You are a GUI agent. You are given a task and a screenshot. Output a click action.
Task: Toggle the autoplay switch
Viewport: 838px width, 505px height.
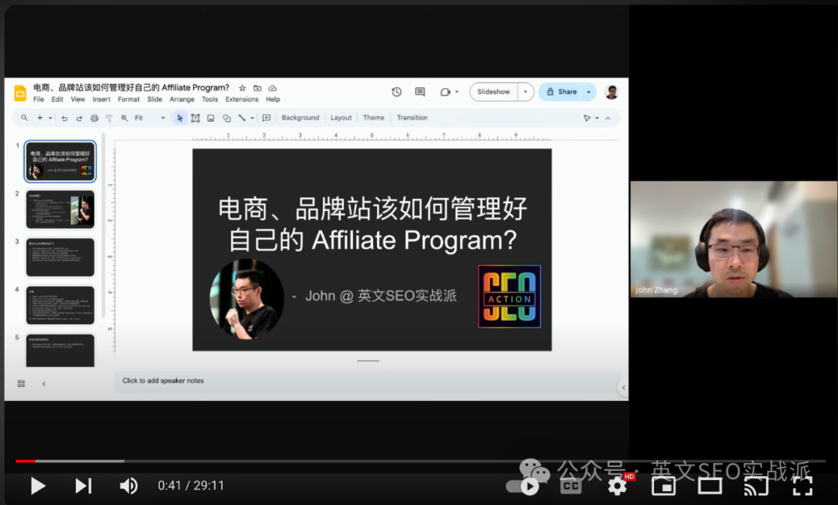(522, 486)
